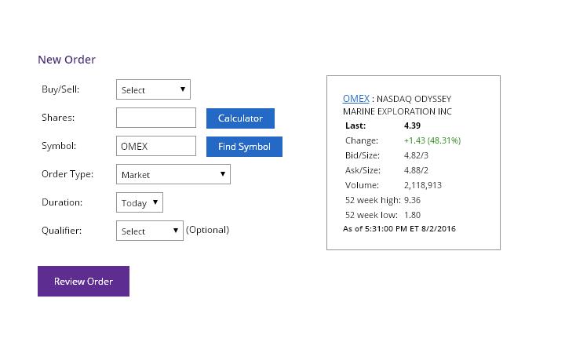The height and width of the screenshot is (353, 565).
Task: Click the empty Shares input field
Action: 156,118
